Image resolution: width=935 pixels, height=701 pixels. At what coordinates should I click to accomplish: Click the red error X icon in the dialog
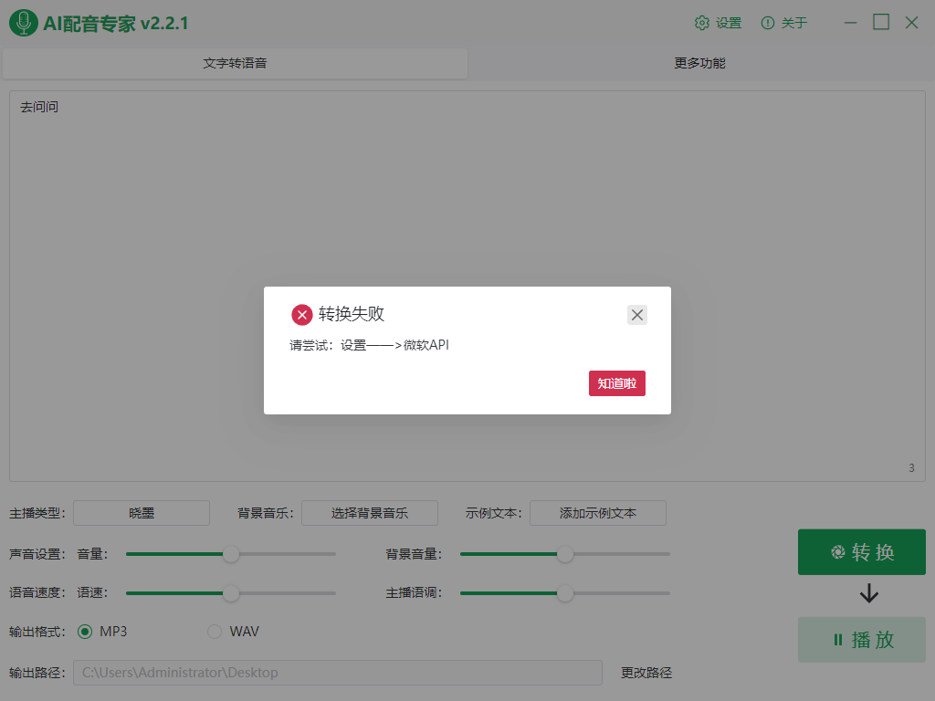click(x=302, y=314)
